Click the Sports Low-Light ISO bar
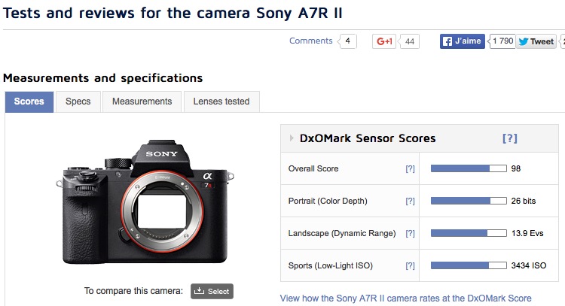Viewport: 565px width, 306px height. tap(469, 265)
